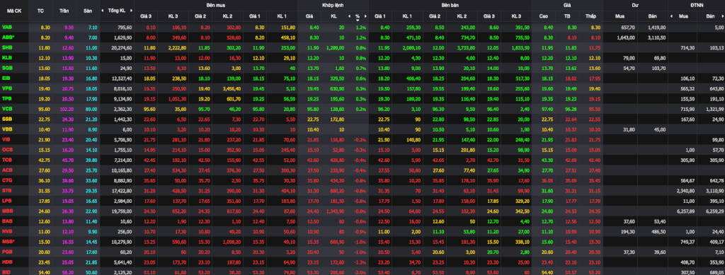The image size is (725, 275).
Task: Open the VPB stock symbol
Action: (x=7, y=88)
